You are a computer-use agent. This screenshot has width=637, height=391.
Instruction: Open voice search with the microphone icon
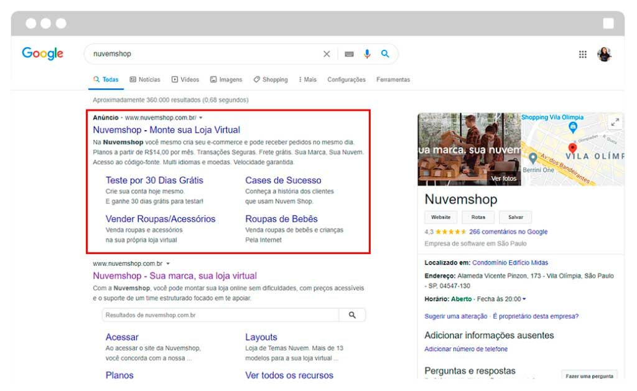click(367, 54)
